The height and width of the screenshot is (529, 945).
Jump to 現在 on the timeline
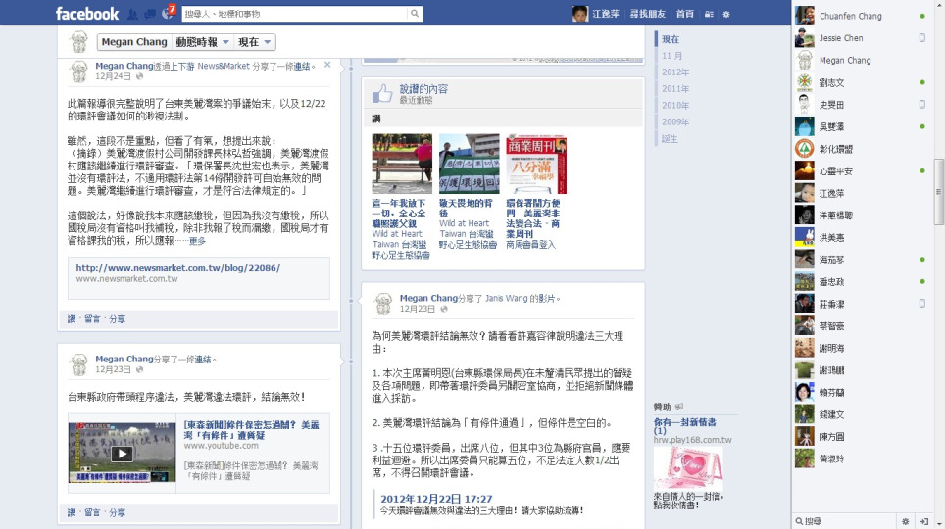pyautogui.click(x=671, y=39)
